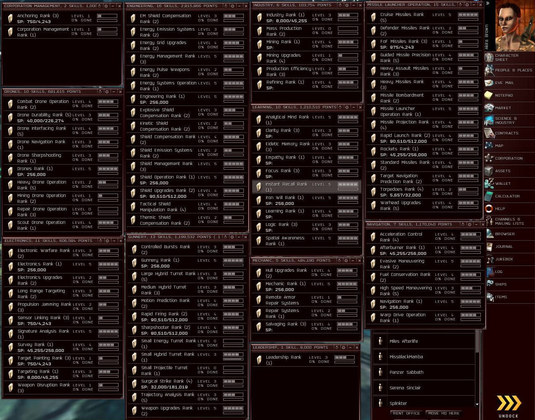The image size is (535, 420).
Task: Open the Wallet
Action: 509,184
